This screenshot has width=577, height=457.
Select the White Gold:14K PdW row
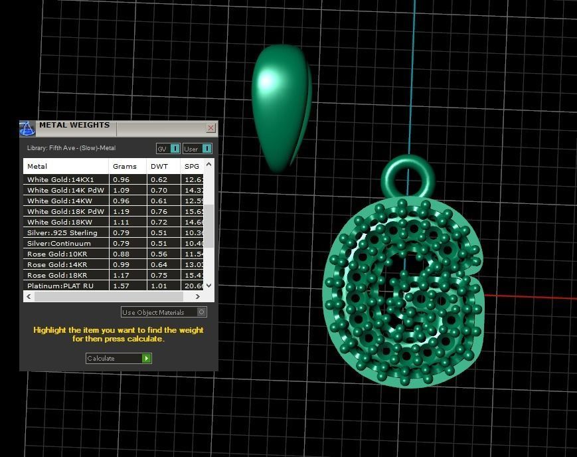tap(114, 191)
